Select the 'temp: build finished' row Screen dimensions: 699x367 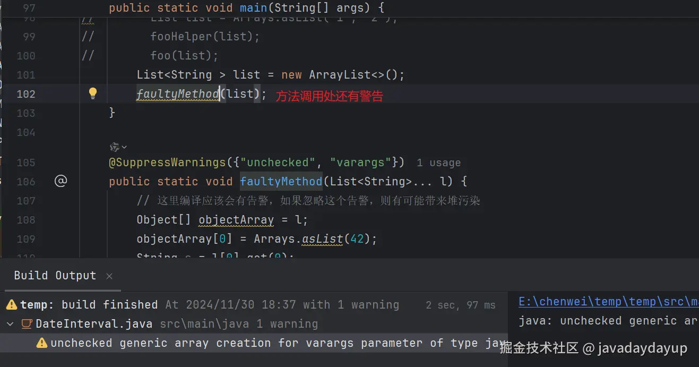254,305
